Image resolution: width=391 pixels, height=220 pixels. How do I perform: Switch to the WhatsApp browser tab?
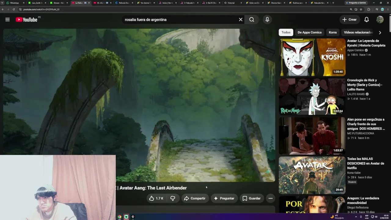pos(15,3)
